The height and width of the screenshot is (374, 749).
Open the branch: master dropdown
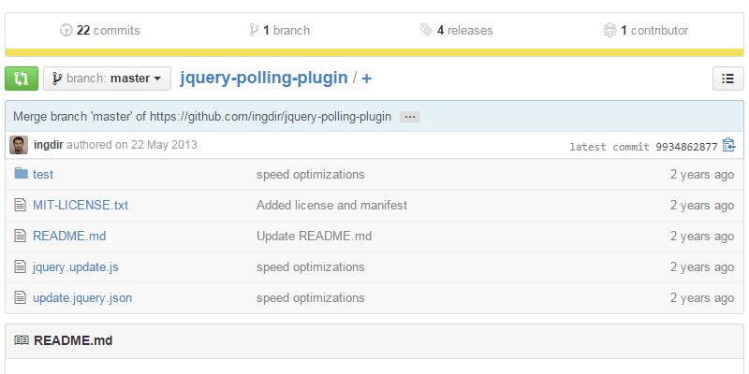coord(107,79)
